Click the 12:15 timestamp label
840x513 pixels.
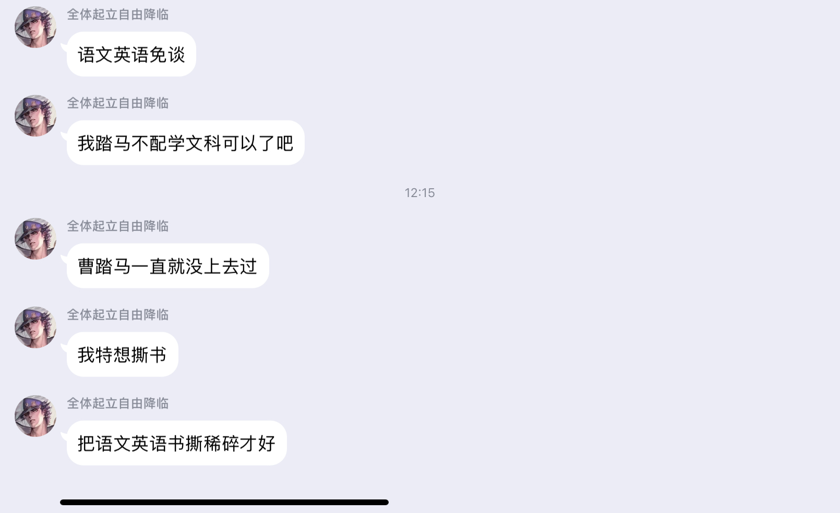click(420, 193)
